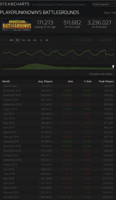Click Compare with others link
The width and height of the screenshot is (116, 200).
pos(101,74)
